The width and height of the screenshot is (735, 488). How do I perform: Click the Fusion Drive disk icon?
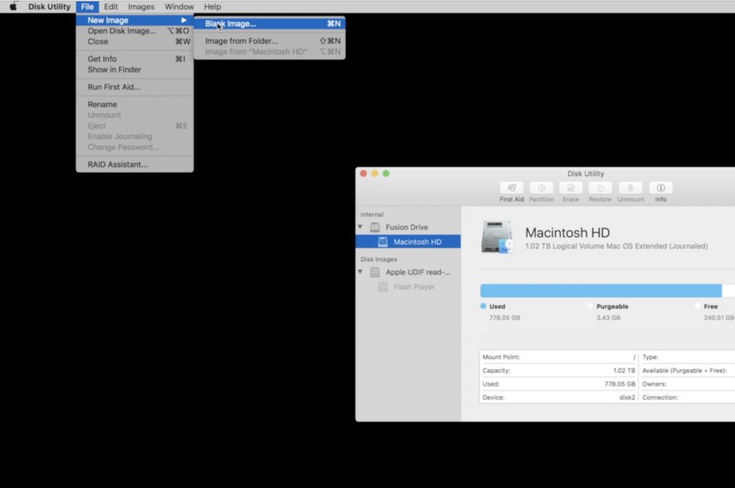click(375, 227)
